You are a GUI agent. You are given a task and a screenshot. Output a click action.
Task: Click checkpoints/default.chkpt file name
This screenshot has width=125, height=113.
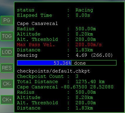(54, 71)
